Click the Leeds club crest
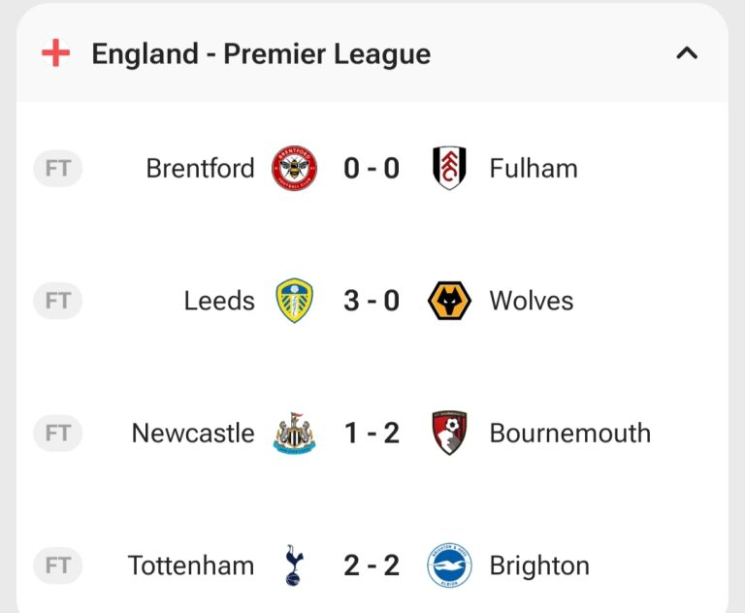This screenshot has width=745, height=613. [294, 301]
